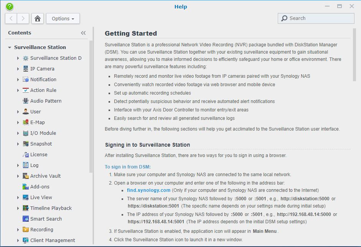Expand the Action Rule topic
The width and height of the screenshot is (361, 247).
18,90
